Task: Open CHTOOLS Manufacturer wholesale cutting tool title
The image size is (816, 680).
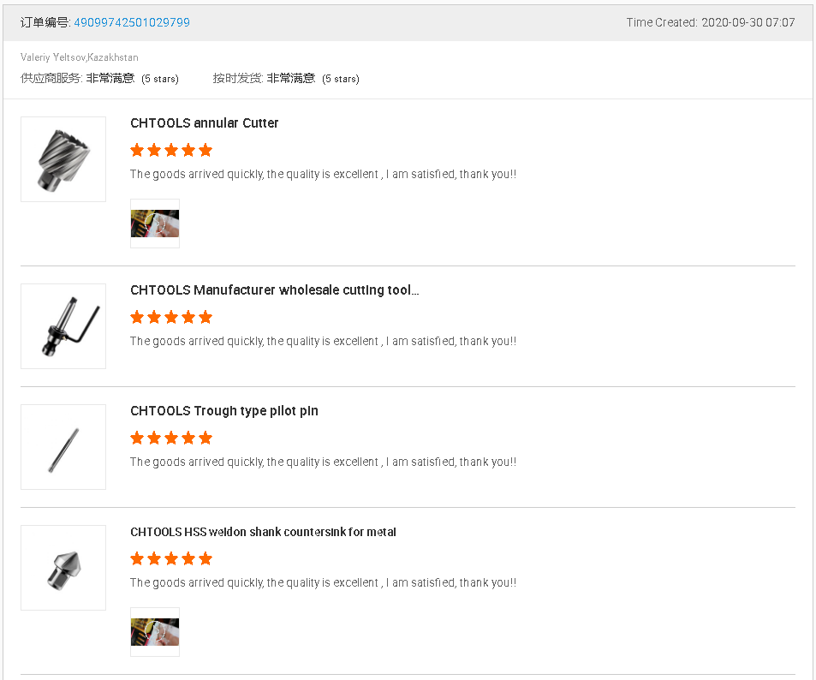Action: 275,290
